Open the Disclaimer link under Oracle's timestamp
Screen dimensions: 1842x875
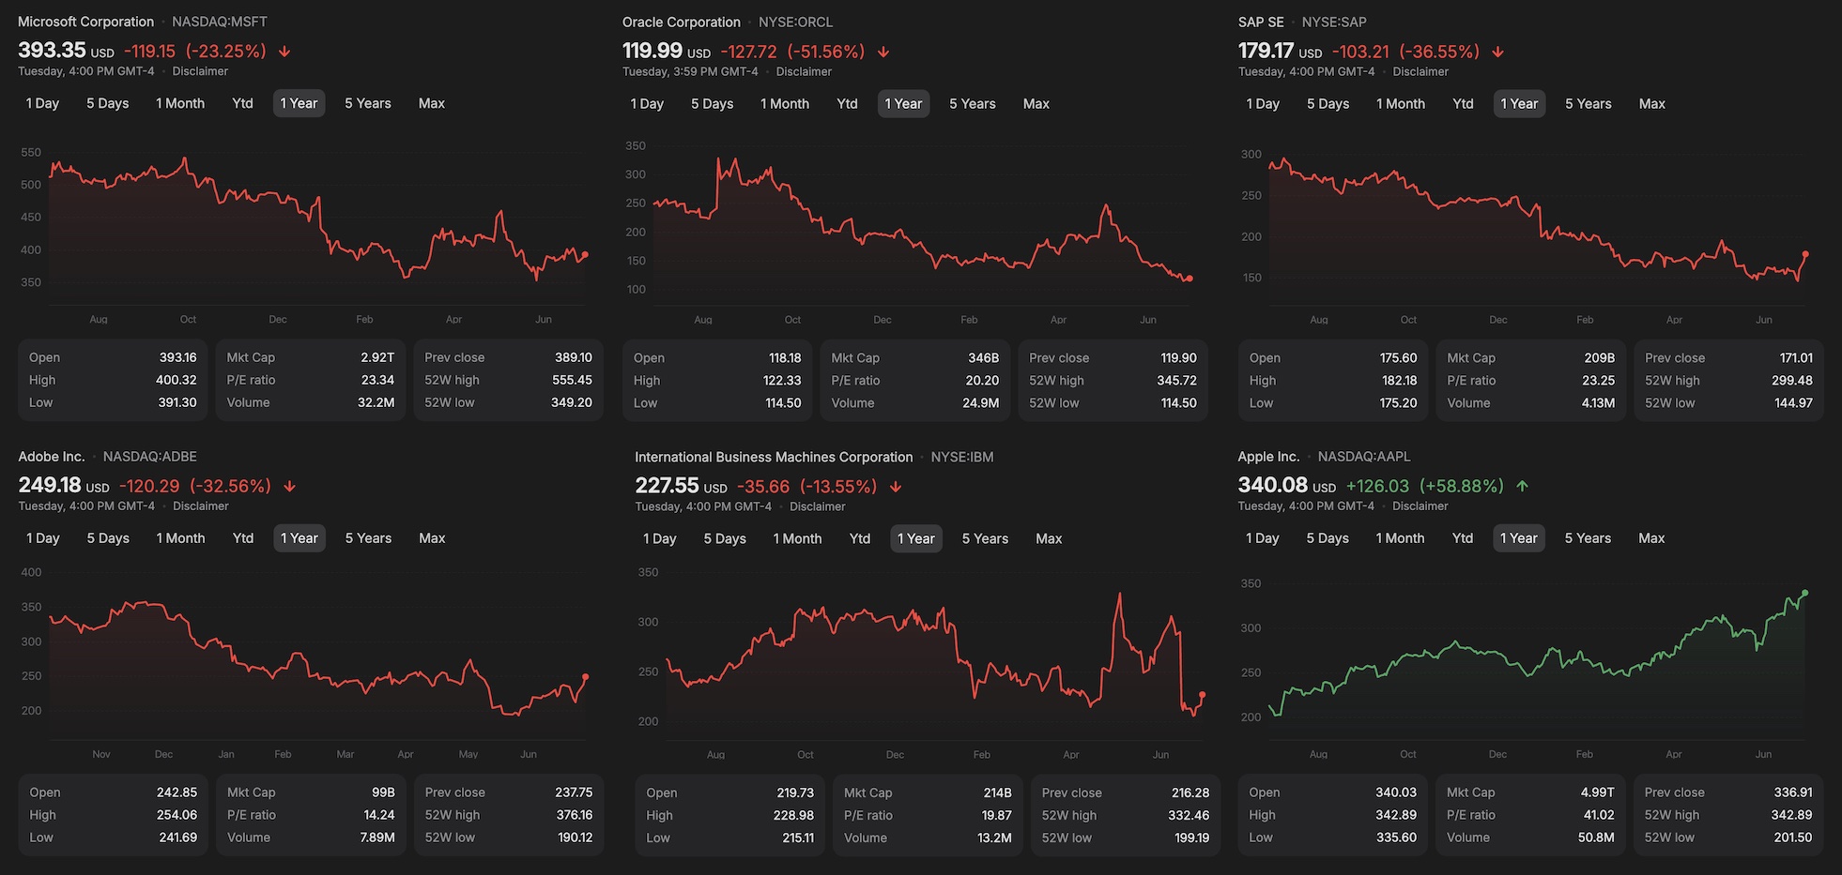[804, 72]
